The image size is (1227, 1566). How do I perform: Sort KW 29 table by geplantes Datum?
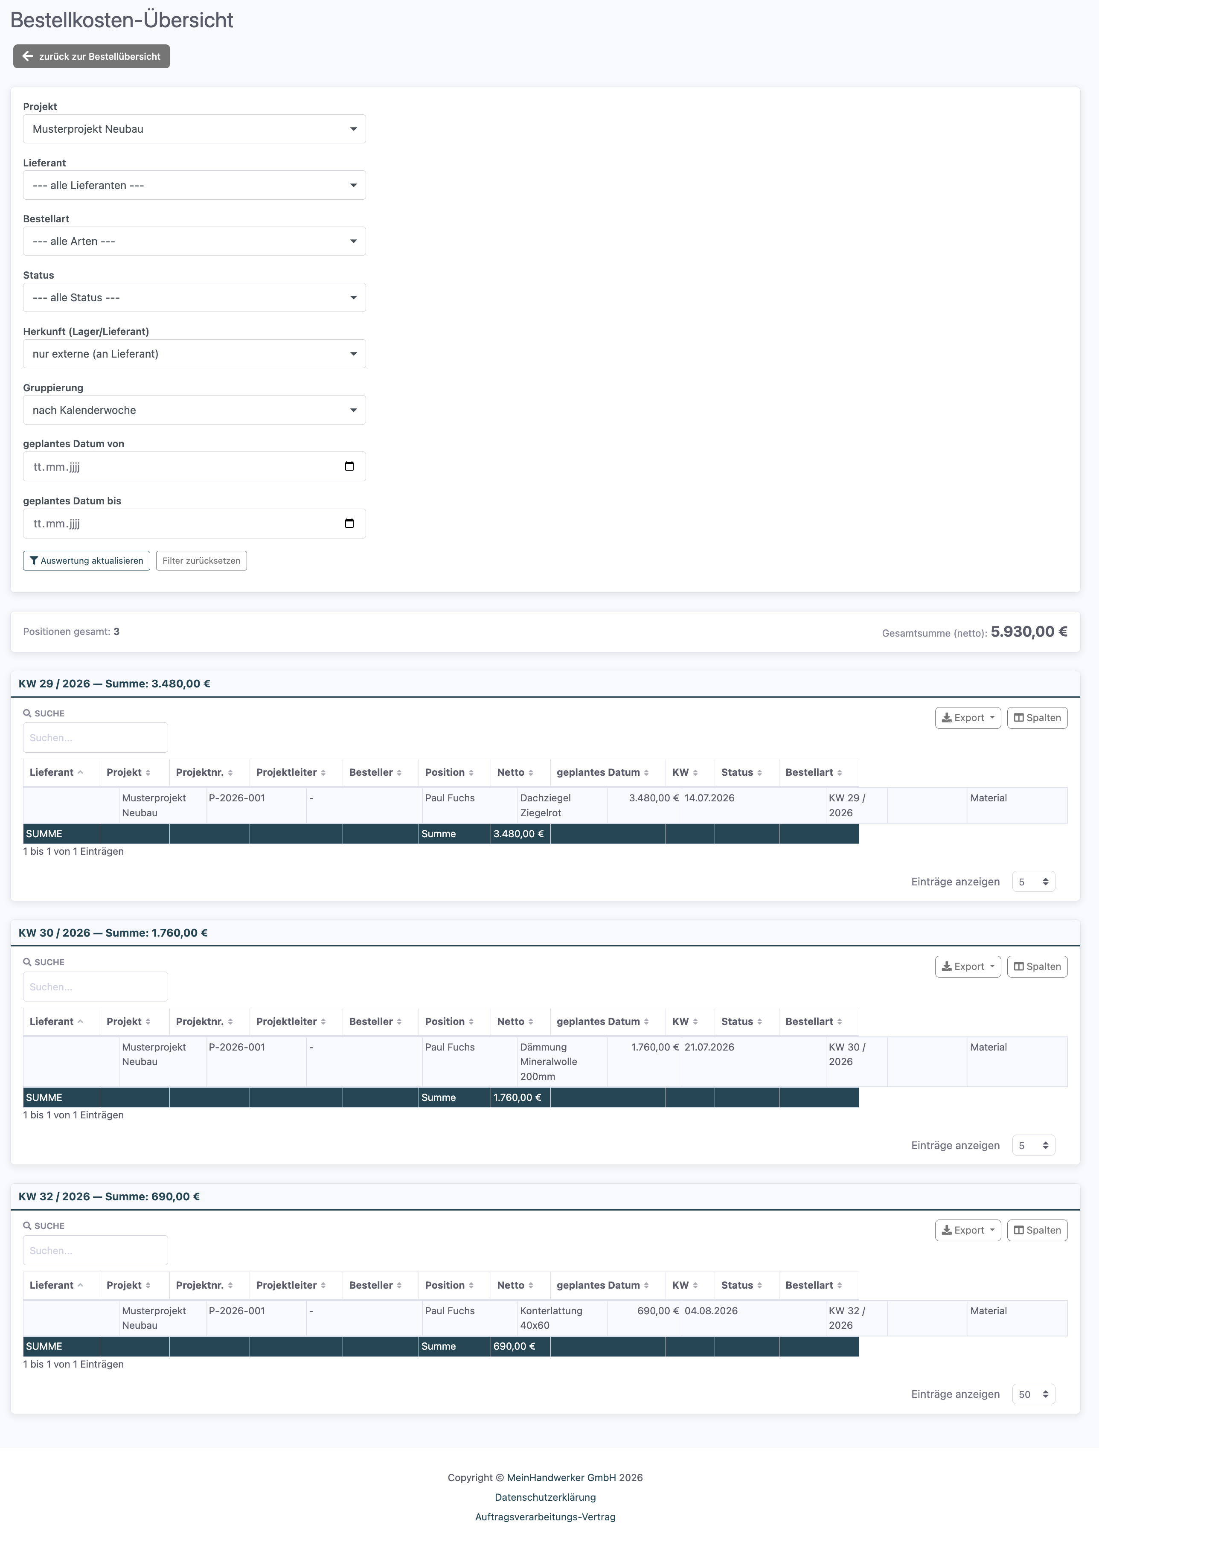pos(608,772)
